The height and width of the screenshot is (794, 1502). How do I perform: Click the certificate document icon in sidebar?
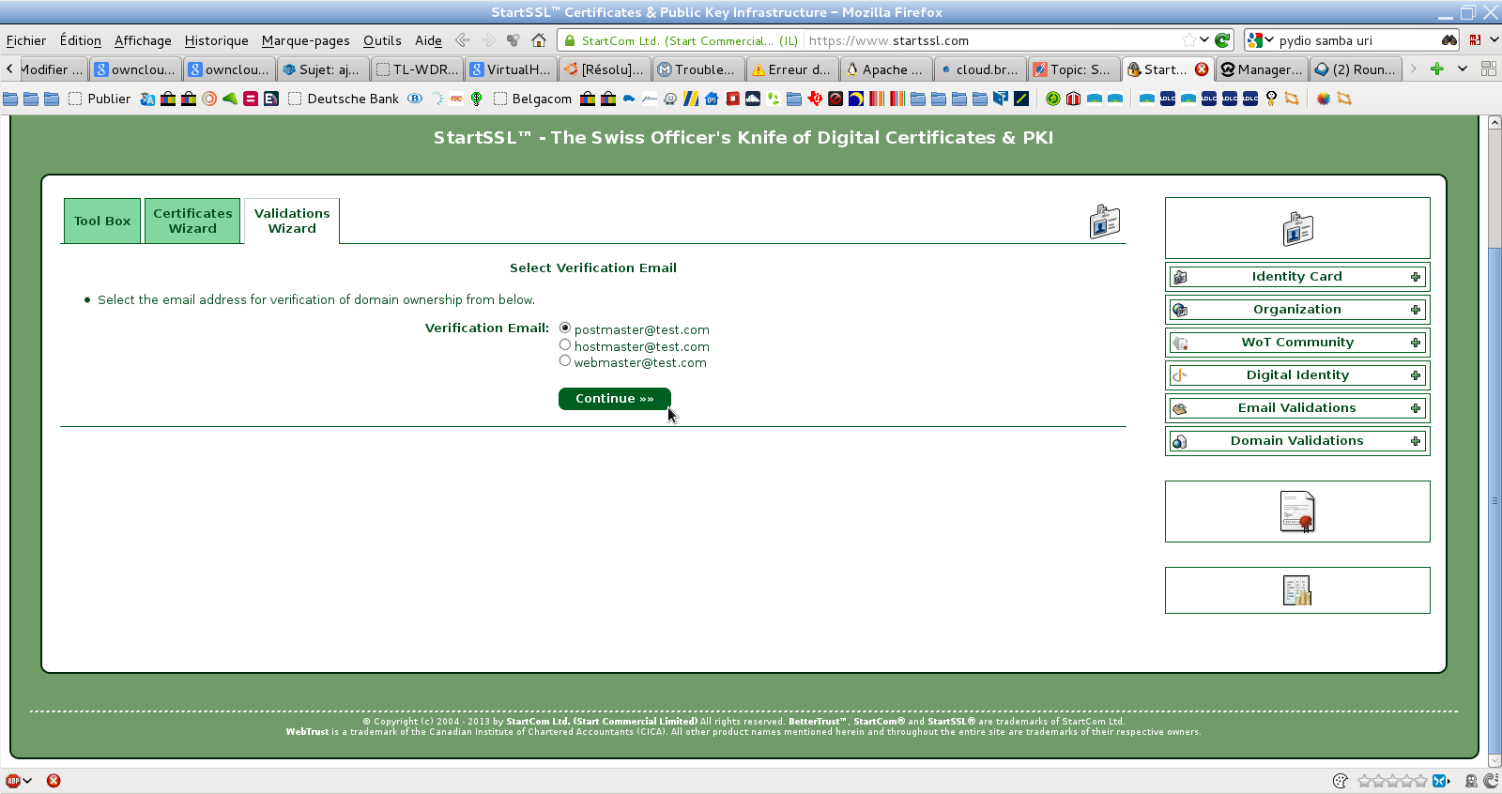point(1297,512)
